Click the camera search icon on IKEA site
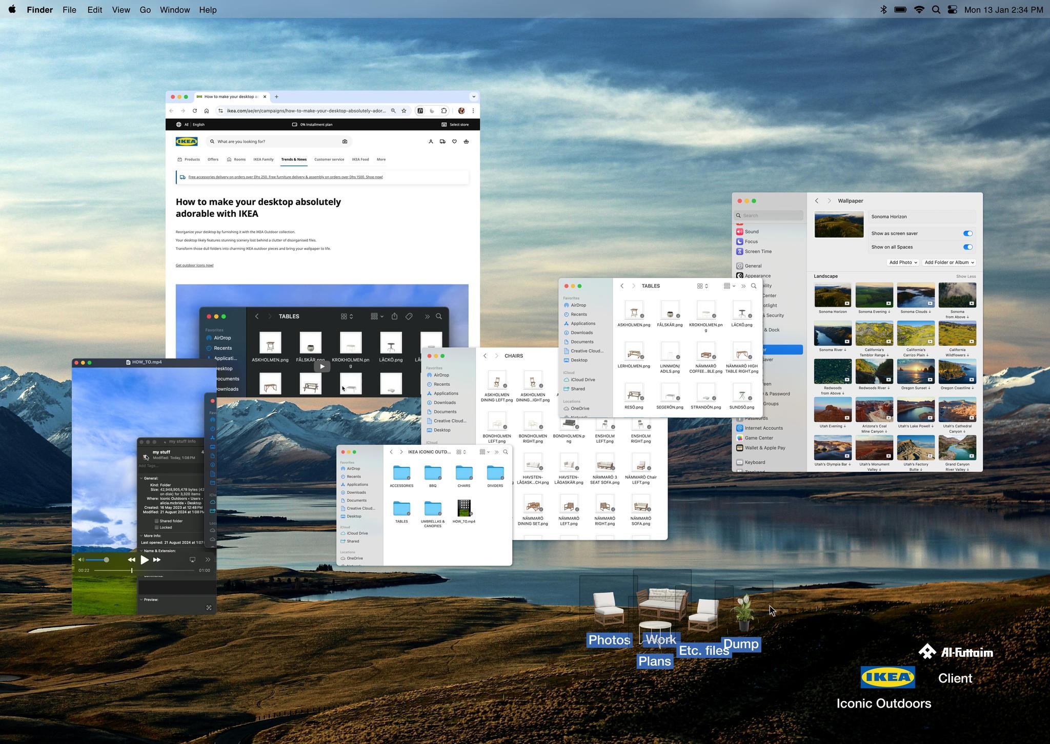Image resolution: width=1050 pixels, height=744 pixels. pos(345,141)
